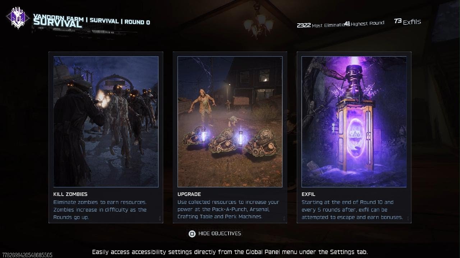
Task: Click the purple Zombies mode emblem icon
Action: click(x=18, y=18)
